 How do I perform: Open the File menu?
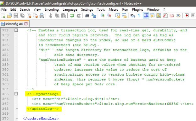click(x=4, y=9)
